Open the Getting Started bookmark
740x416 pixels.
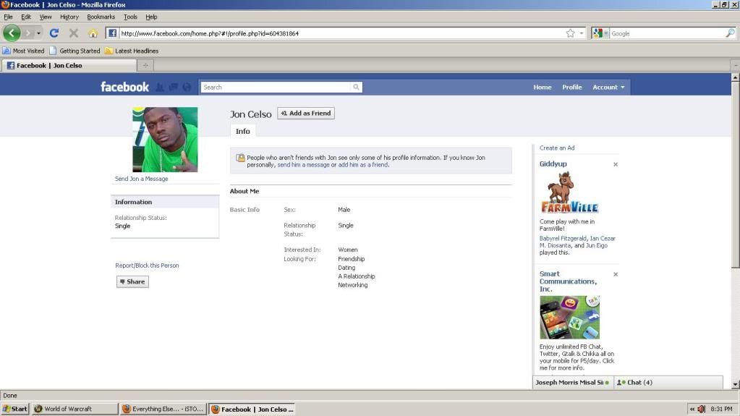(x=75, y=51)
